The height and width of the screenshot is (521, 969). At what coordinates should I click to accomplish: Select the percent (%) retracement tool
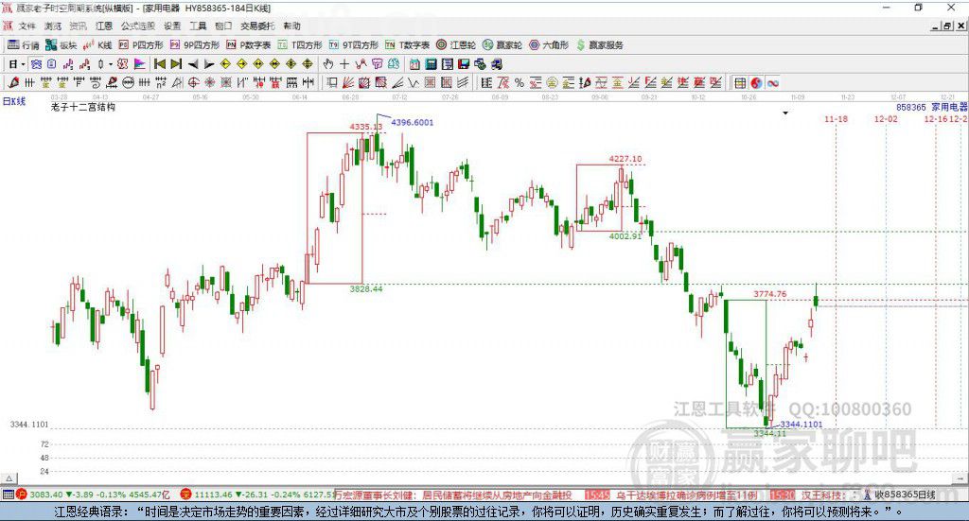pyautogui.click(x=520, y=82)
